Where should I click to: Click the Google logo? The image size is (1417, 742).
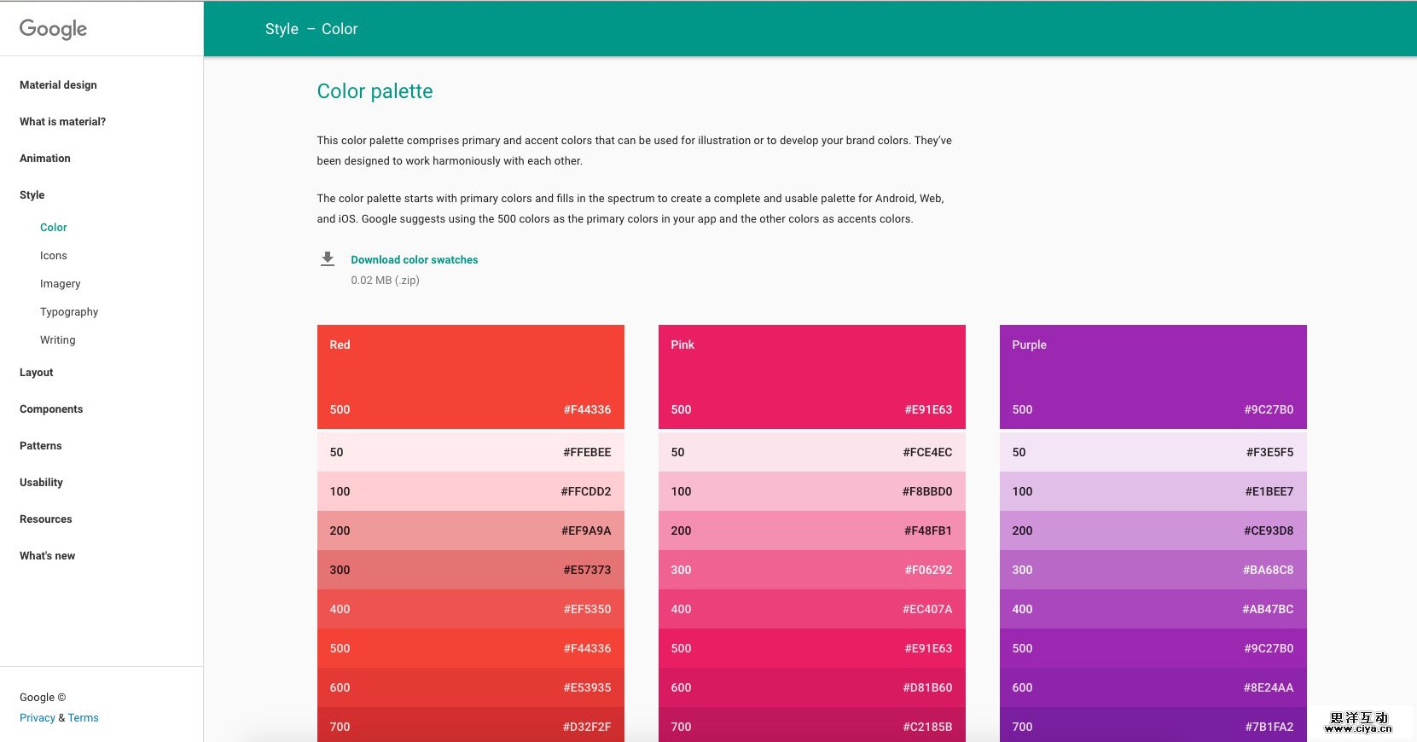click(x=53, y=29)
